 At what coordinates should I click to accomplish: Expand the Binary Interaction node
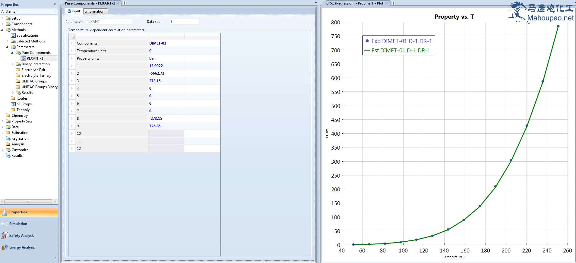[x=13, y=64]
